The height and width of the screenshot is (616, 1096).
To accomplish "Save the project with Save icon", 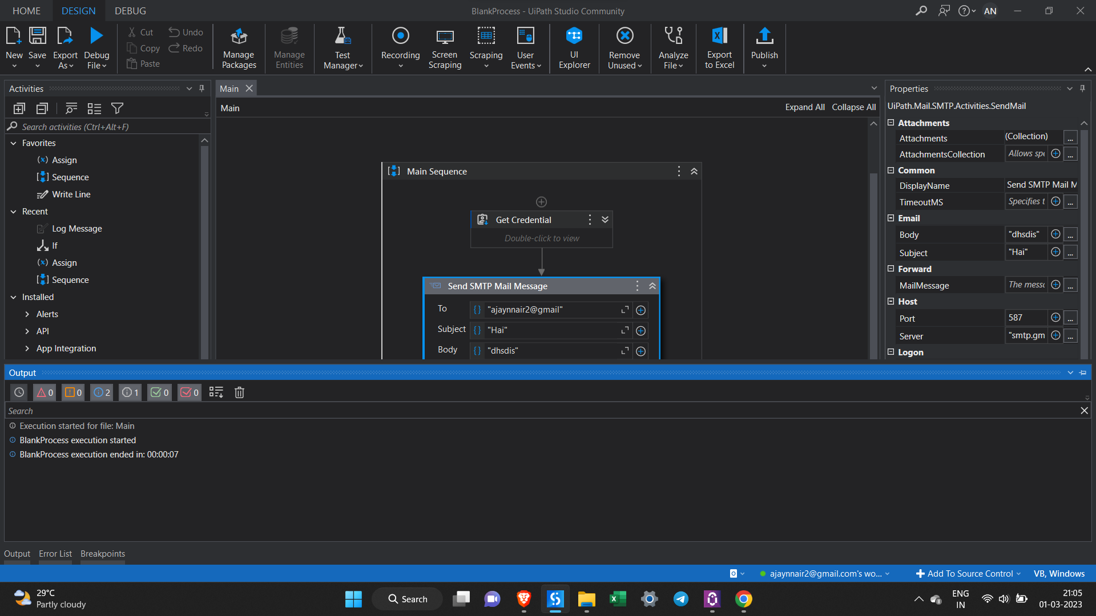I will coord(38,36).
